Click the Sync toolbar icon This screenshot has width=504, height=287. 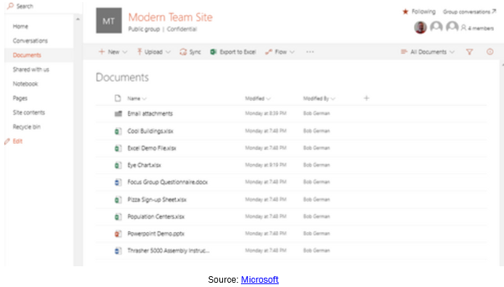(184, 52)
